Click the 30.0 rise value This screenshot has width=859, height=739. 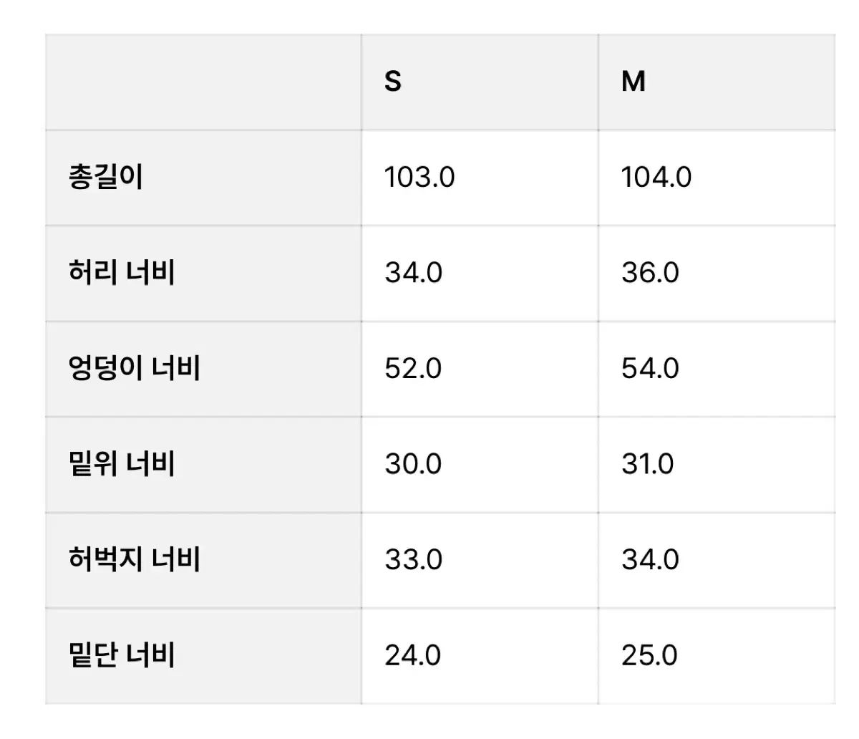coord(413,464)
